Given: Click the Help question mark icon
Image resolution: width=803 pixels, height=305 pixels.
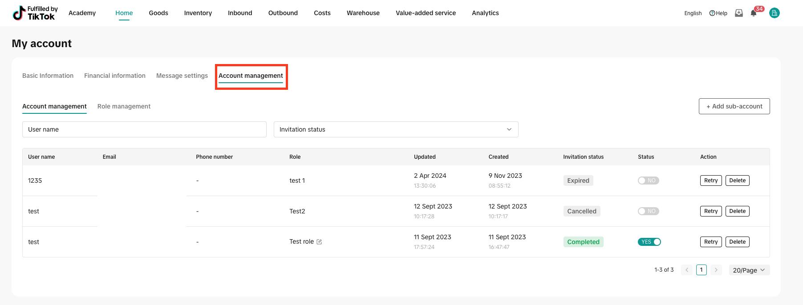Looking at the screenshot, I should click(x=712, y=13).
